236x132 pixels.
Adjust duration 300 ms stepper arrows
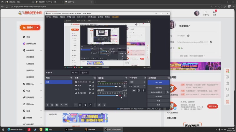[144, 86]
